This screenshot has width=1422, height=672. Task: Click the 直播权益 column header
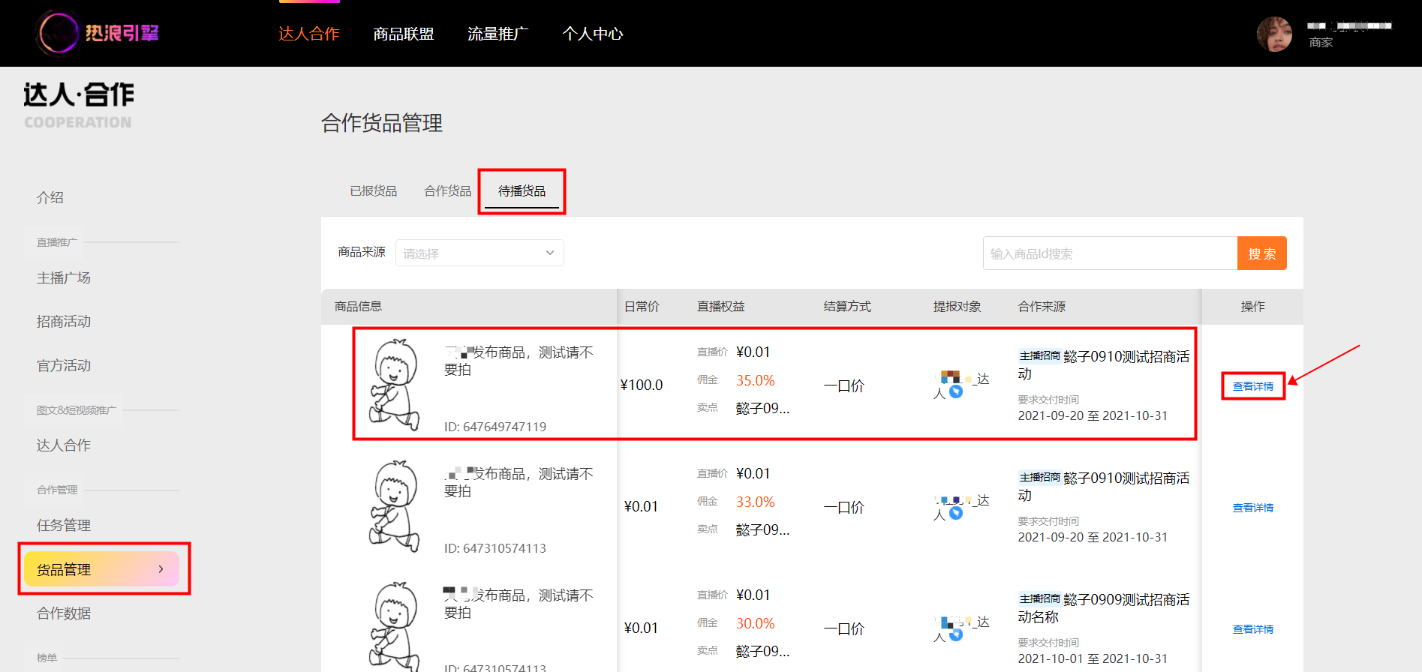point(721,306)
